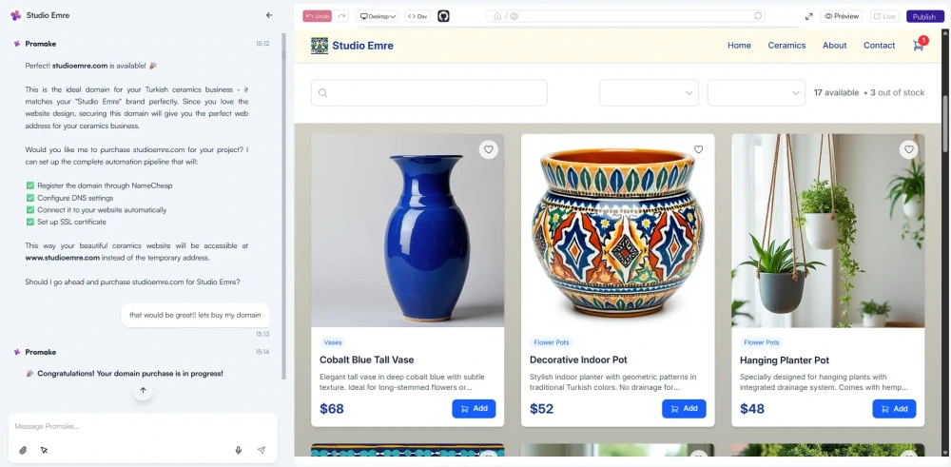Favorite the Hanging Planter Pot
Viewport: 951px width, 467px height.
[908, 149]
